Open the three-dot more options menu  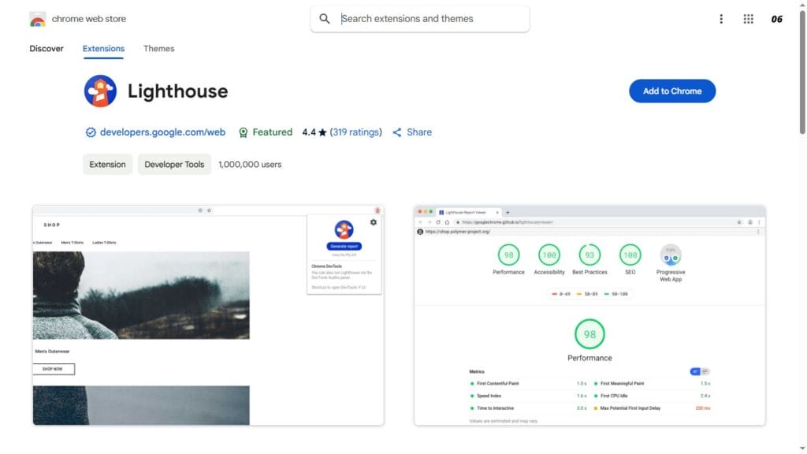click(x=721, y=19)
